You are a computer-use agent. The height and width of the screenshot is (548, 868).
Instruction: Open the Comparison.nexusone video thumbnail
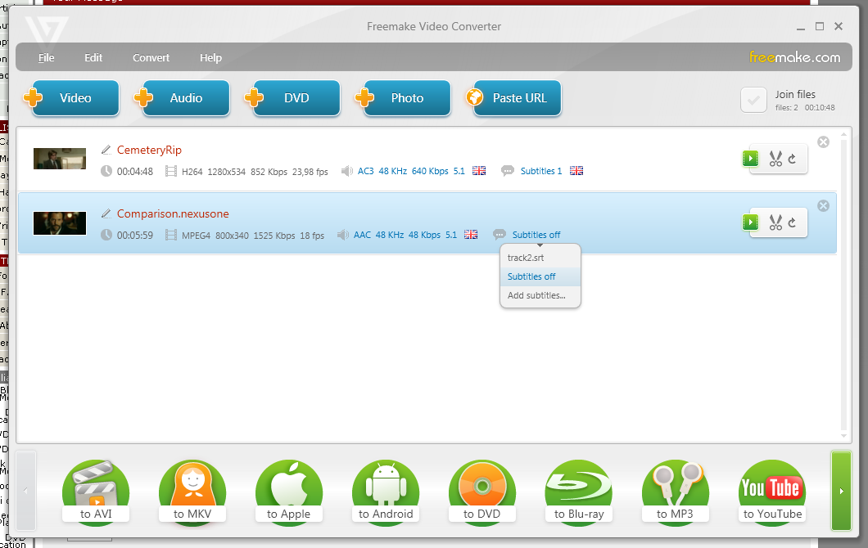coord(60,222)
